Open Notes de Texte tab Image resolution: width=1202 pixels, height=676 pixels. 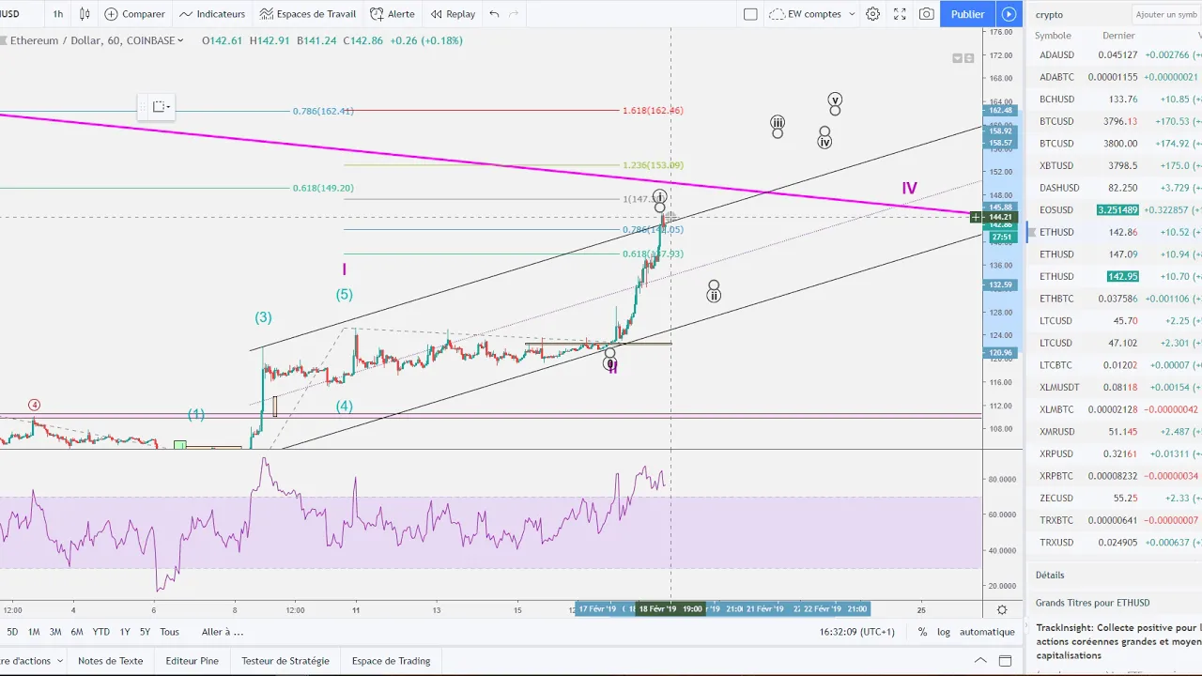click(x=111, y=661)
